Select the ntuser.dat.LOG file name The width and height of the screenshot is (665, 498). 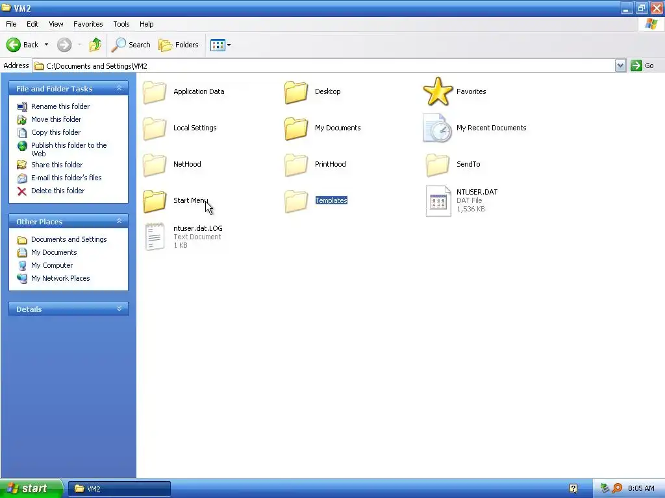pos(198,228)
